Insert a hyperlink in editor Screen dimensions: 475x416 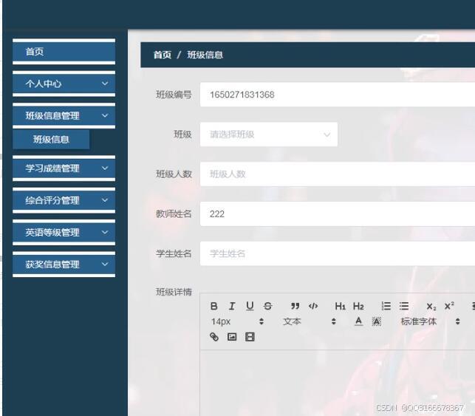tap(214, 337)
